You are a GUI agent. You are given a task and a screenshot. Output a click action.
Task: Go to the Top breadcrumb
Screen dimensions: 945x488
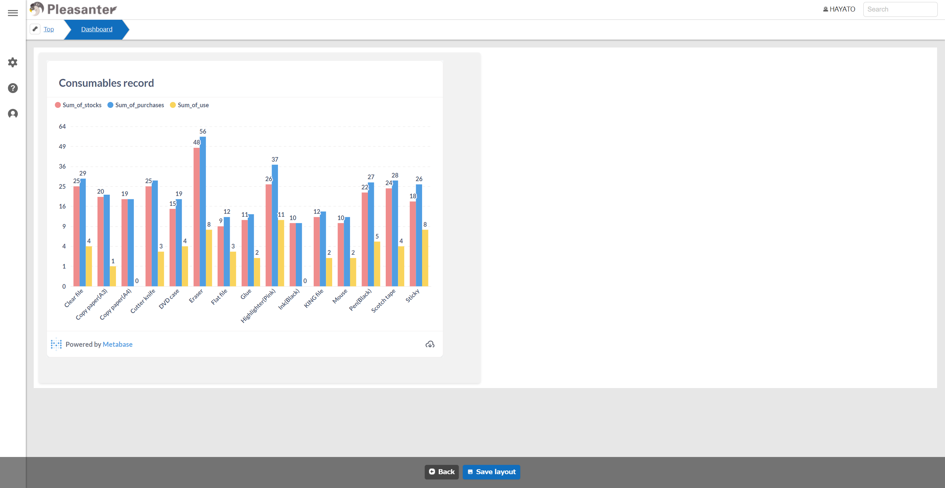point(49,29)
